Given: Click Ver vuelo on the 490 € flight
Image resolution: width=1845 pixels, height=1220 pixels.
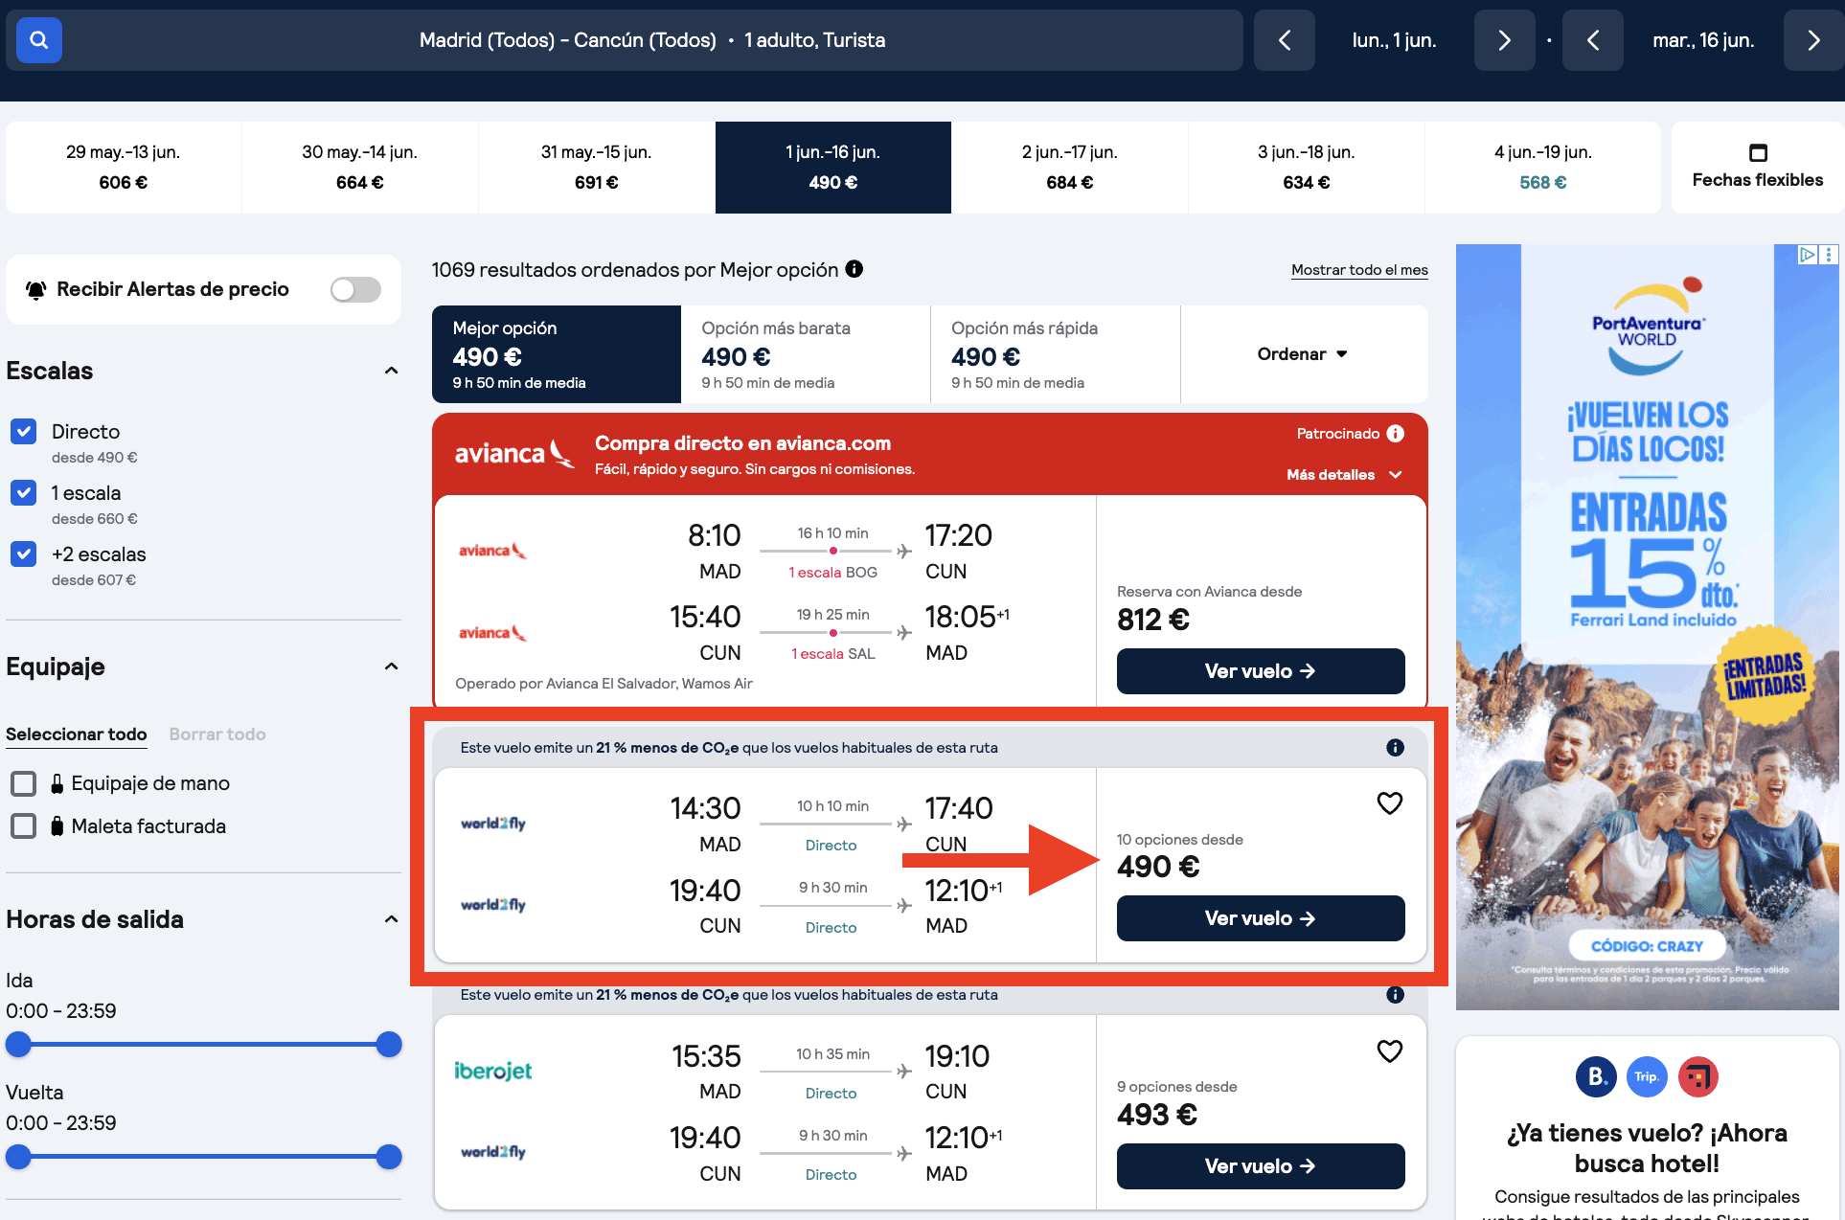Looking at the screenshot, I should (1260, 917).
